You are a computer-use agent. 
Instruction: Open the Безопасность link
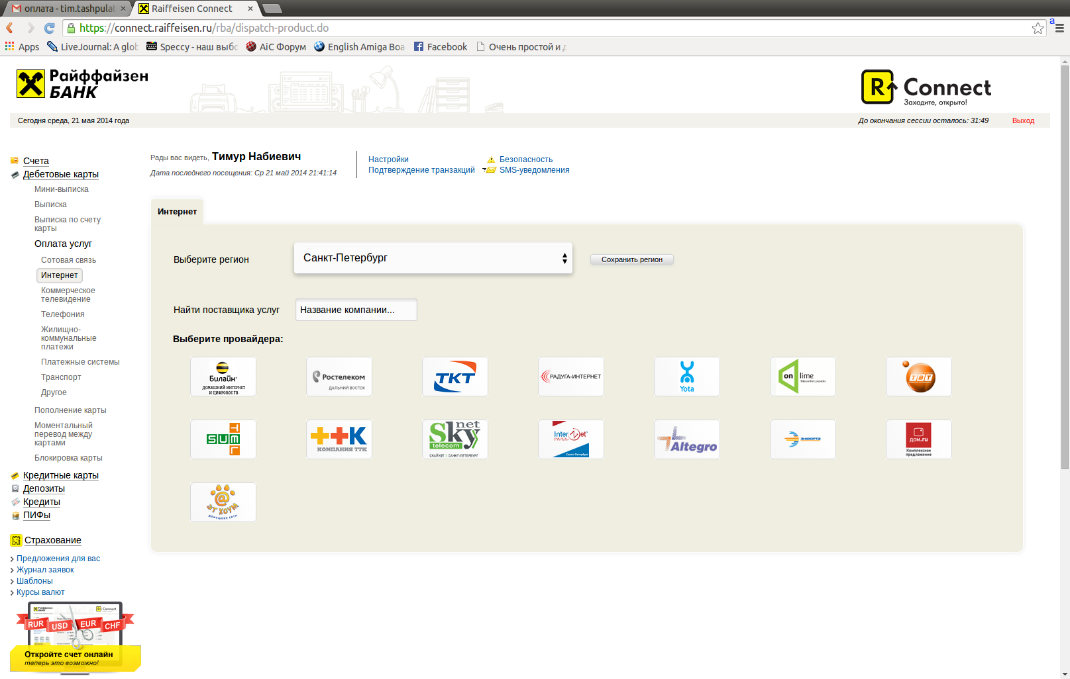526,159
